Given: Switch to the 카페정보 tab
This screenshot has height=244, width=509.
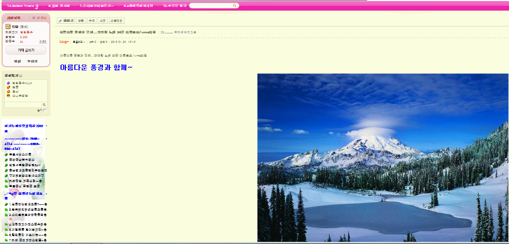Looking at the screenshot, I should pos(14,18).
